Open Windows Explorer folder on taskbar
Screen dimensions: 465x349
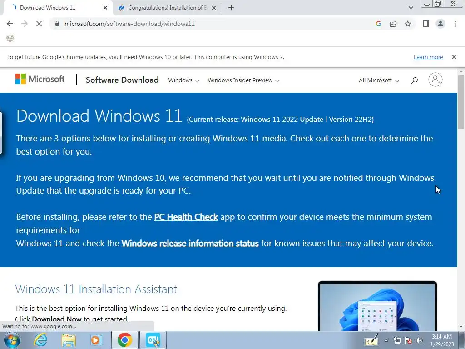(69, 340)
